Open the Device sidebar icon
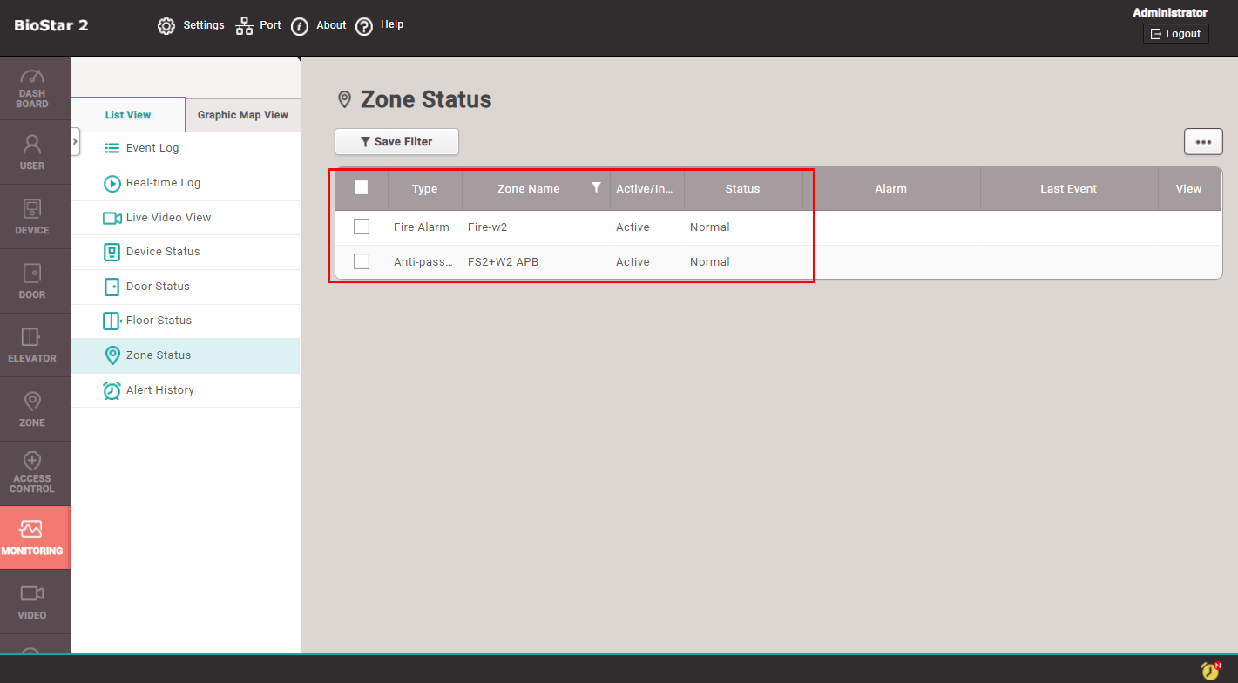 point(32,217)
